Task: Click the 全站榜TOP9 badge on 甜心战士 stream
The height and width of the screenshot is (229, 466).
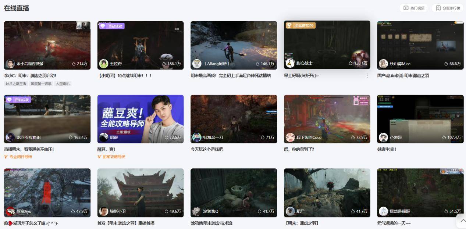Action: click(x=300, y=25)
